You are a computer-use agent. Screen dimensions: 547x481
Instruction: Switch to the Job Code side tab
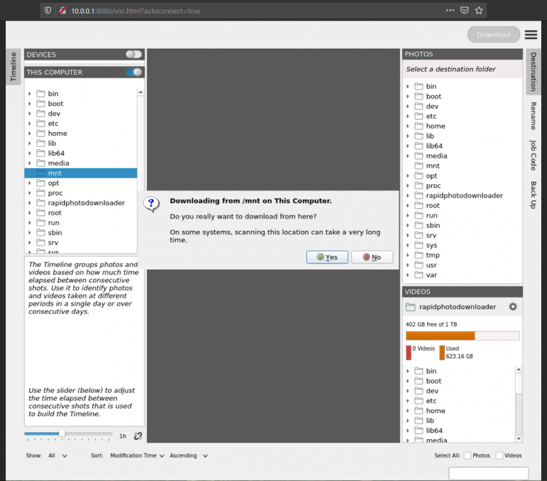pyautogui.click(x=533, y=155)
